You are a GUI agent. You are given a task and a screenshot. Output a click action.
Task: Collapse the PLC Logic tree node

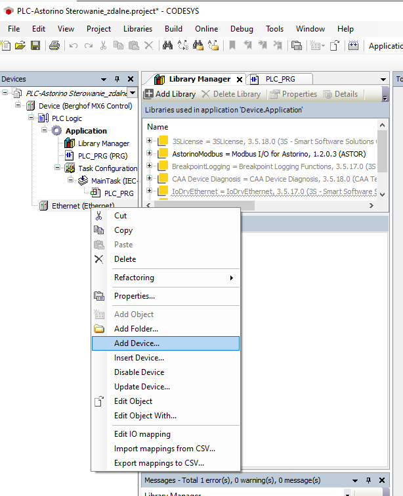click(x=31, y=118)
